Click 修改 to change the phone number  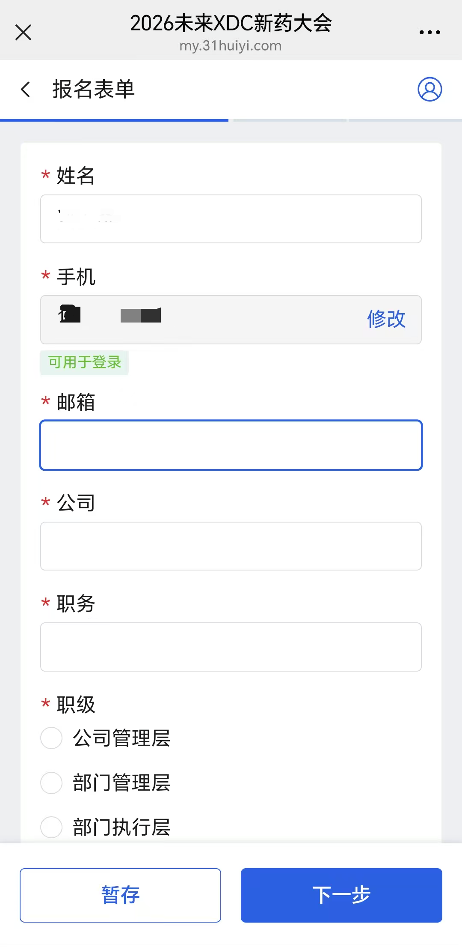tap(386, 319)
